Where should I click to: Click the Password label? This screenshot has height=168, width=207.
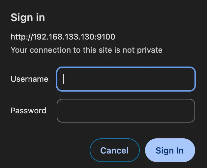[28, 111]
